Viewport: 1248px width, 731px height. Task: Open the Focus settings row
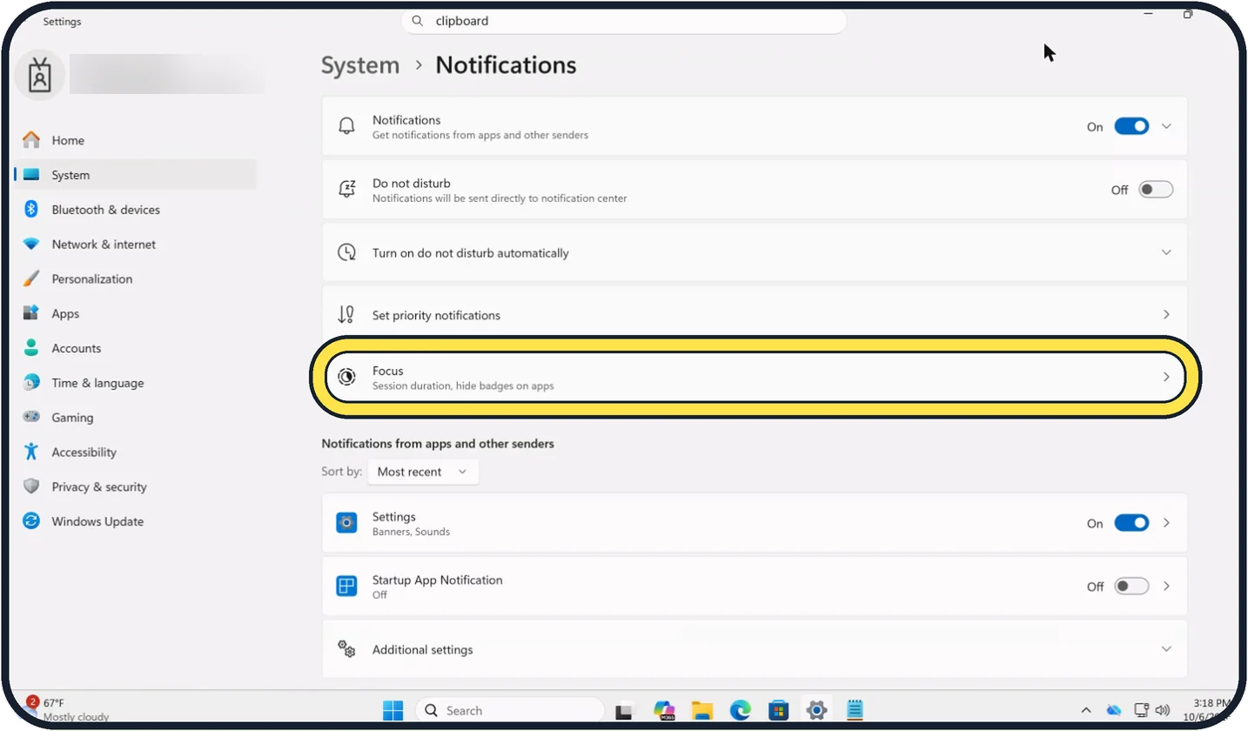pyautogui.click(x=755, y=378)
